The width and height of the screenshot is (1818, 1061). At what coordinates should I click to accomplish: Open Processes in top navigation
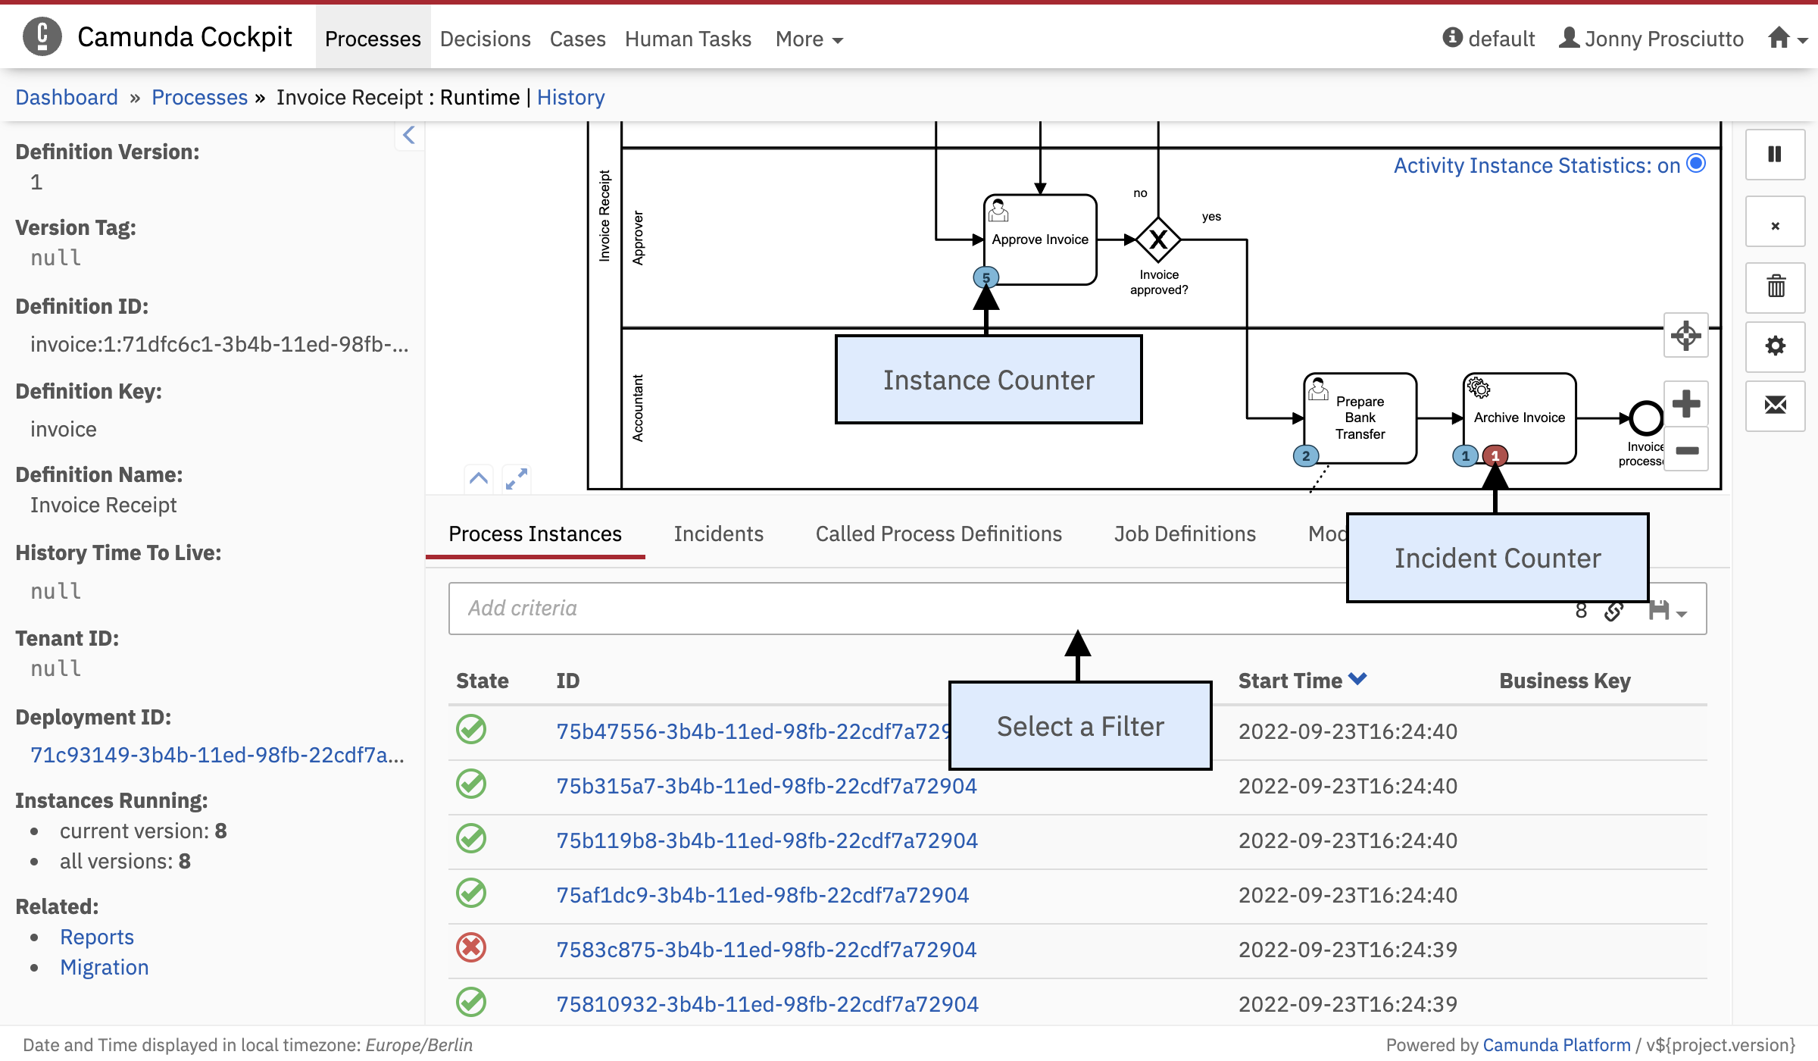coord(373,39)
